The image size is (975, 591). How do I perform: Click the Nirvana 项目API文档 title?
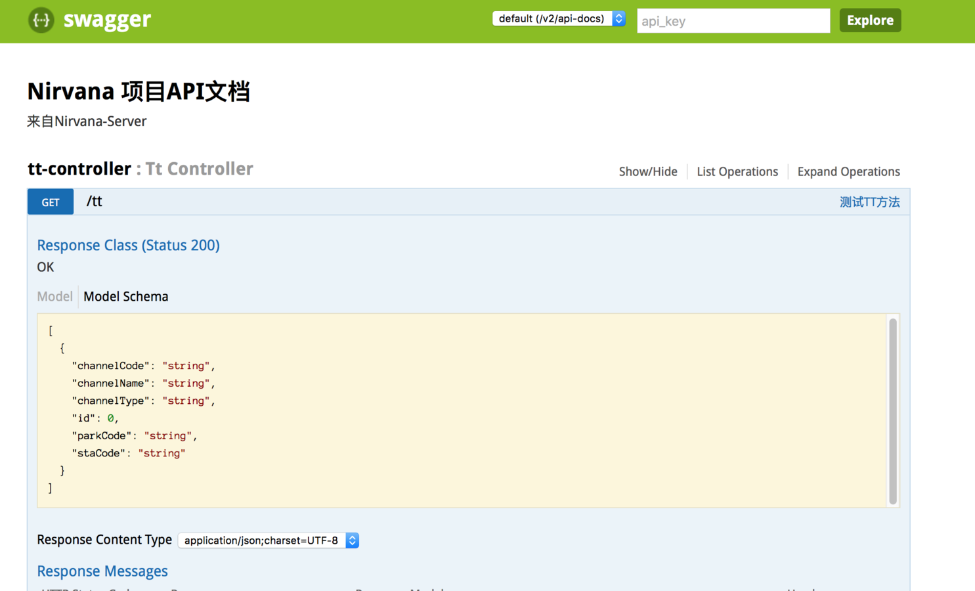pyautogui.click(x=139, y=91)
